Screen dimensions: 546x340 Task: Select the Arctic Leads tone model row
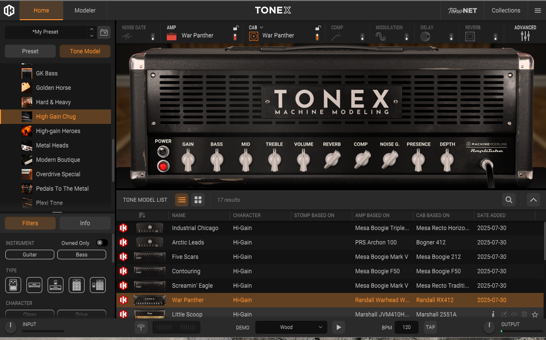pos(330,242)
